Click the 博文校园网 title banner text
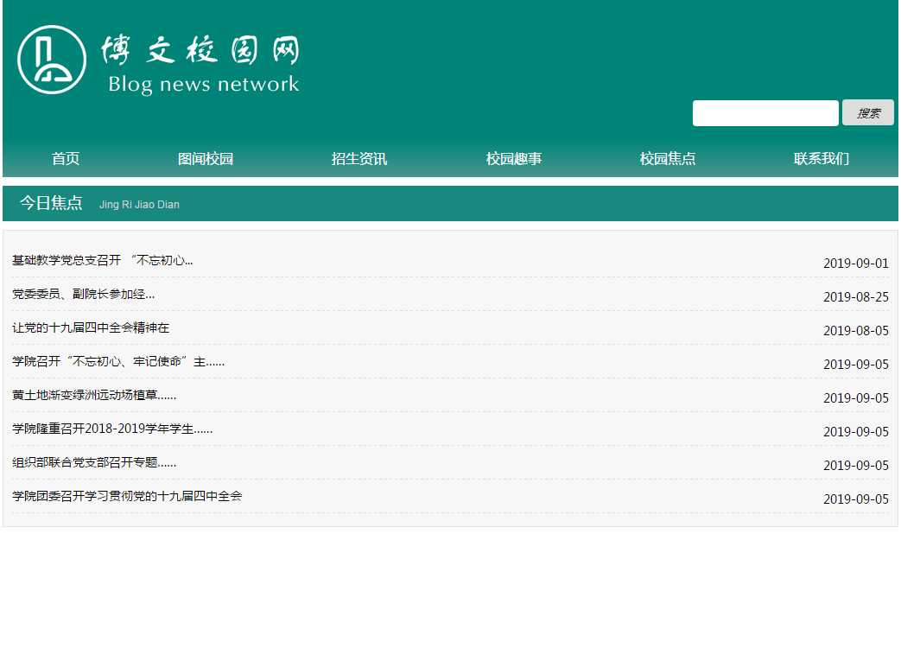This screenshot has height=661, width=901. pos(200,52)
